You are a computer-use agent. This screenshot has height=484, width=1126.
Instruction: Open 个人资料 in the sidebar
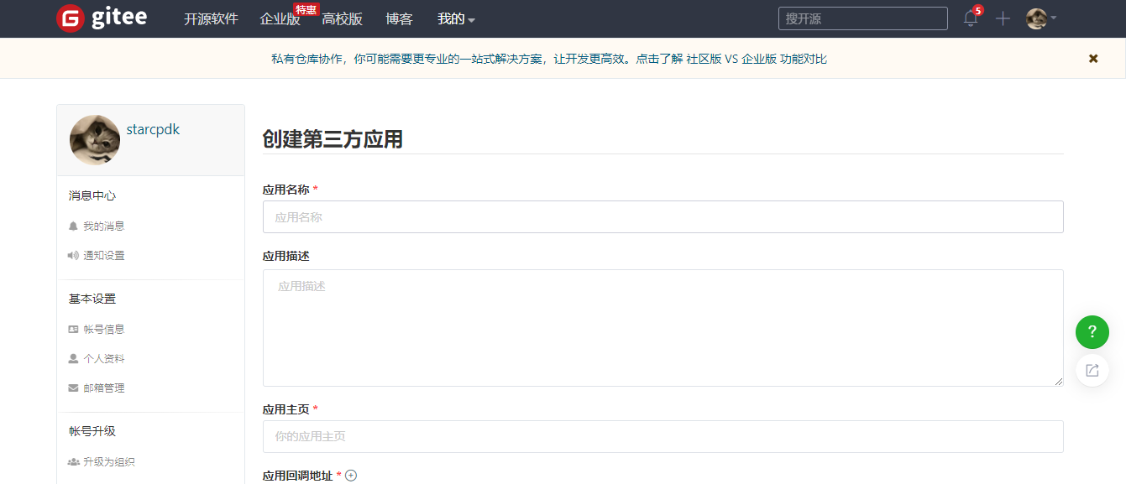103,359
